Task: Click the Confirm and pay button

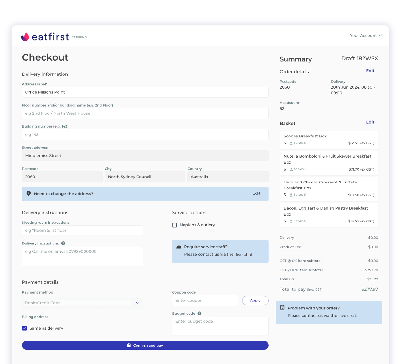Action: click(x=145, y=345)
